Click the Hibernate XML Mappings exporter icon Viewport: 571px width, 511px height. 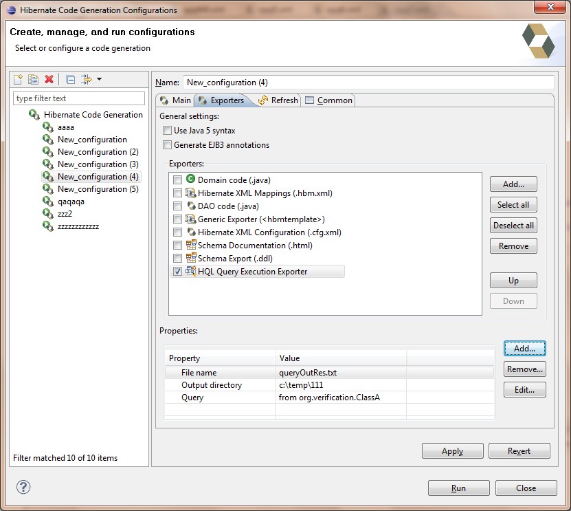pyautogui.click(x=190, y=193)
